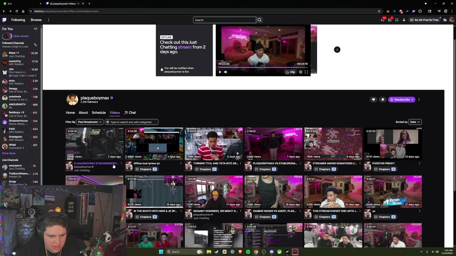
Task: Go back in browser history
Action: click(4, 11)
